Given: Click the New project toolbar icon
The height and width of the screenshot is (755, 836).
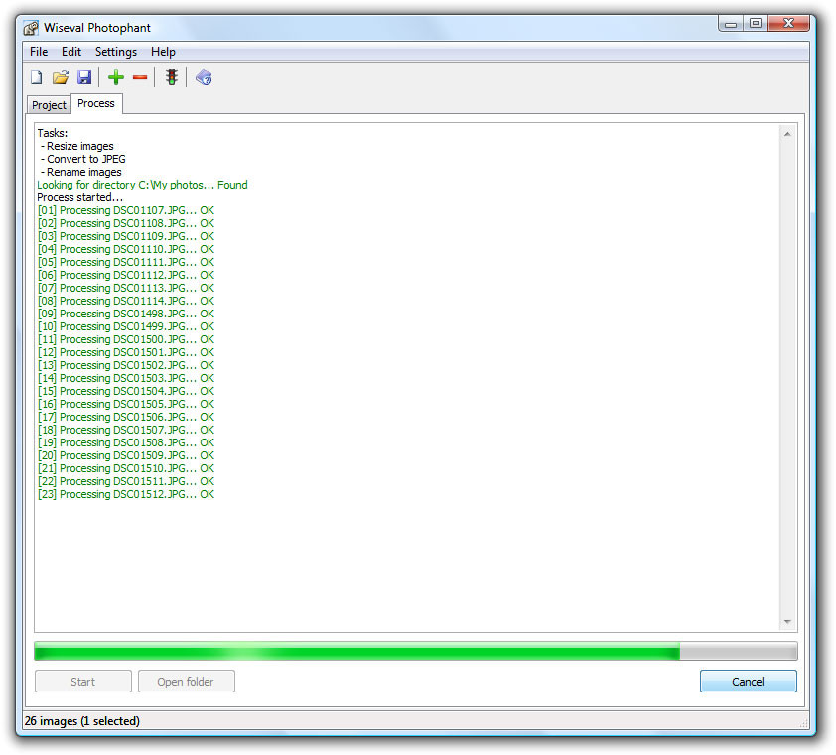Looking at the screenshot, I should click(x=37, y=77).
